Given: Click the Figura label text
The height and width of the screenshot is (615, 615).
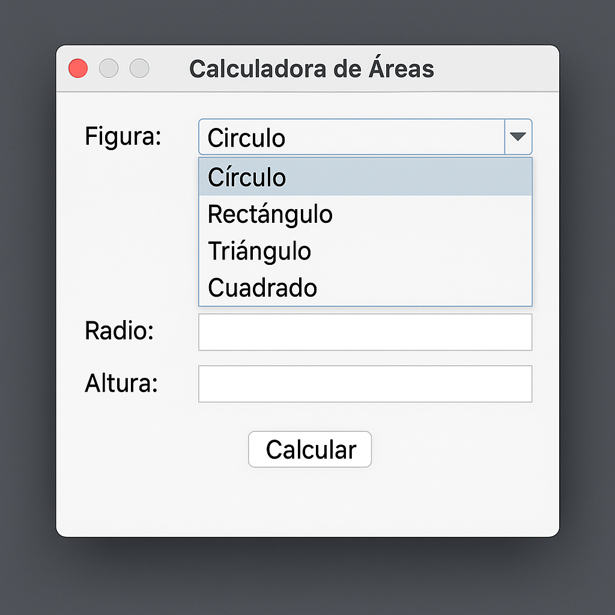Looking at the screenshot, I should coord(122,137).
